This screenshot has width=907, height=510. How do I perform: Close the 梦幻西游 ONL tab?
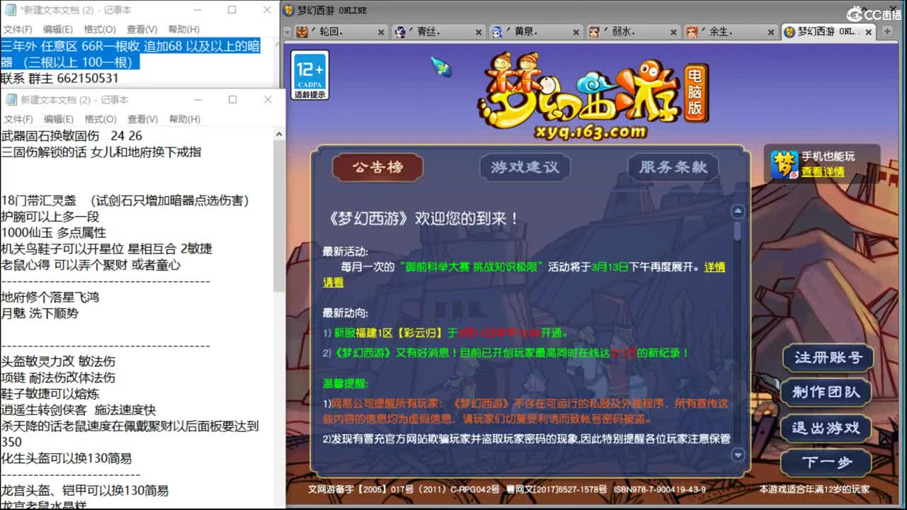pos(869,33)
